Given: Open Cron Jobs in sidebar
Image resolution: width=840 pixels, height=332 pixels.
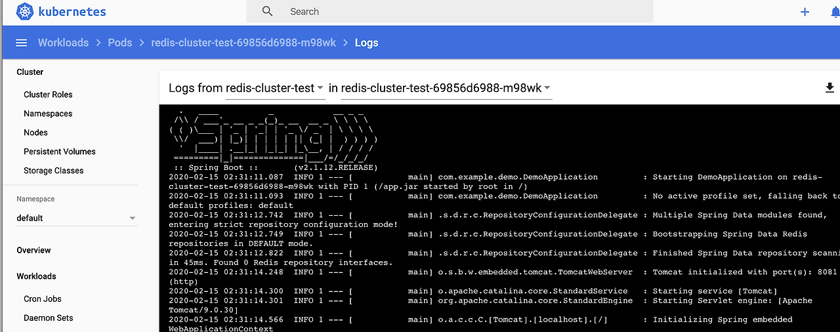Looking at the screenshot, I should 43,299.
